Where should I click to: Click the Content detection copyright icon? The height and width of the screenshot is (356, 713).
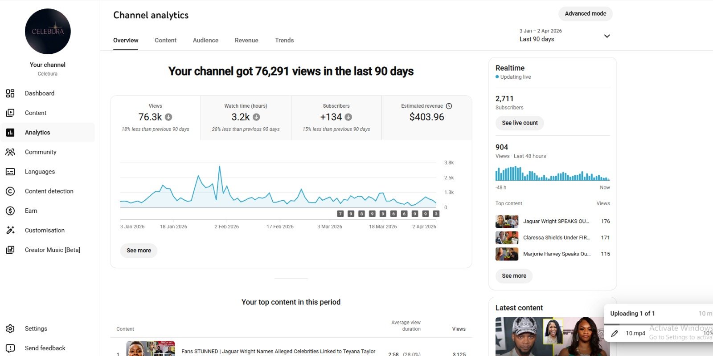point(10,191)
